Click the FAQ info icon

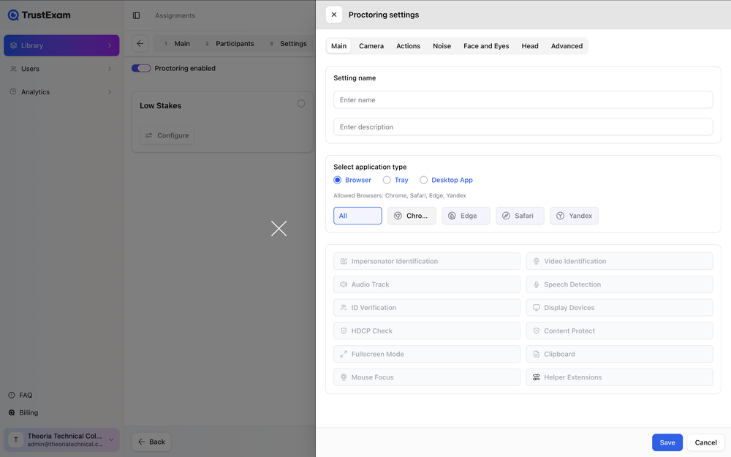[12, 395]
